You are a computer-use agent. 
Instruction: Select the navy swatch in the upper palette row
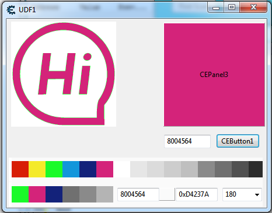pyautogui.click(x=88, y=169)
